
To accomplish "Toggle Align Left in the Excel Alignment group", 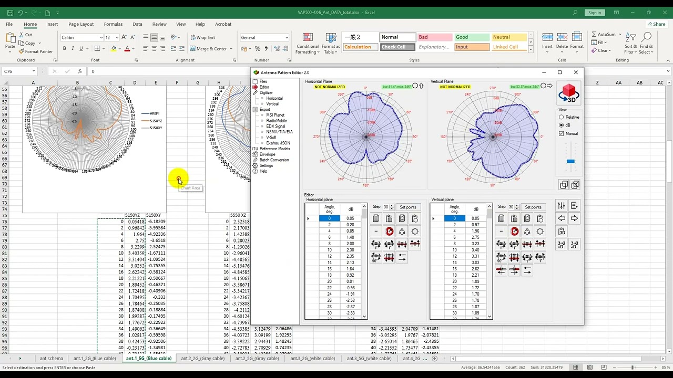I will 146,48.
